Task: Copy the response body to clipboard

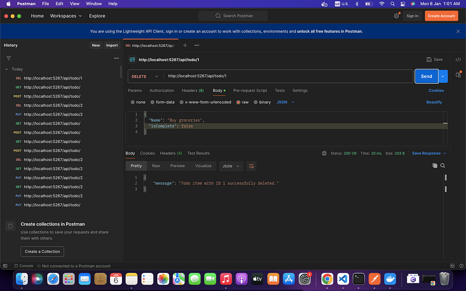Action: point(435,166)
